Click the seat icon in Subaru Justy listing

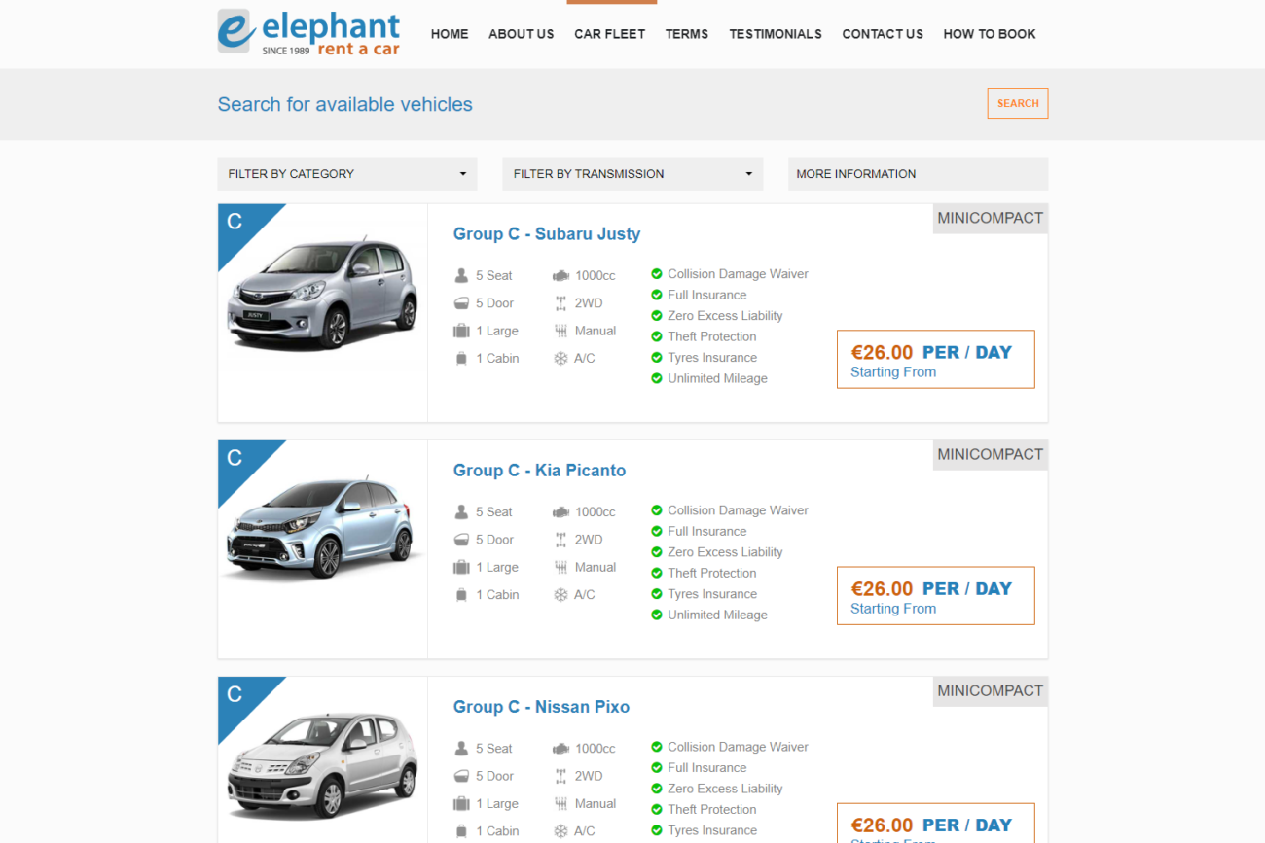pyautogui.click(x=461, y=276)
